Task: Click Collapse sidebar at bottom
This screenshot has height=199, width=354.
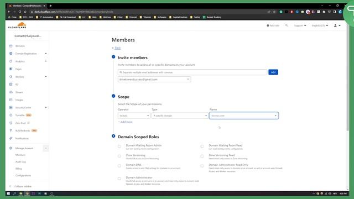Action: pyautogui.click(x=21, y=186)
